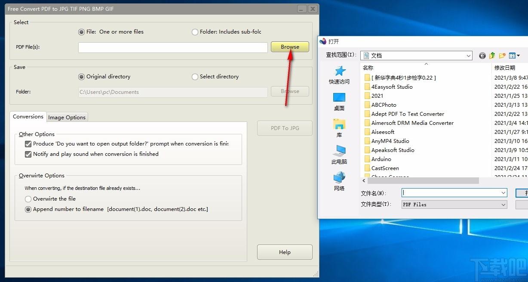The width and height of the screenshot is (528, 282).
Task: Click the PDF To JPG button
Action: [x=285, y=128]
